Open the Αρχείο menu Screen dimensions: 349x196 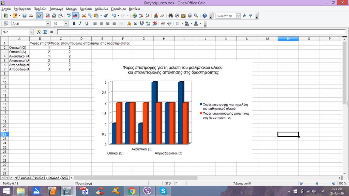coord(6,9)
